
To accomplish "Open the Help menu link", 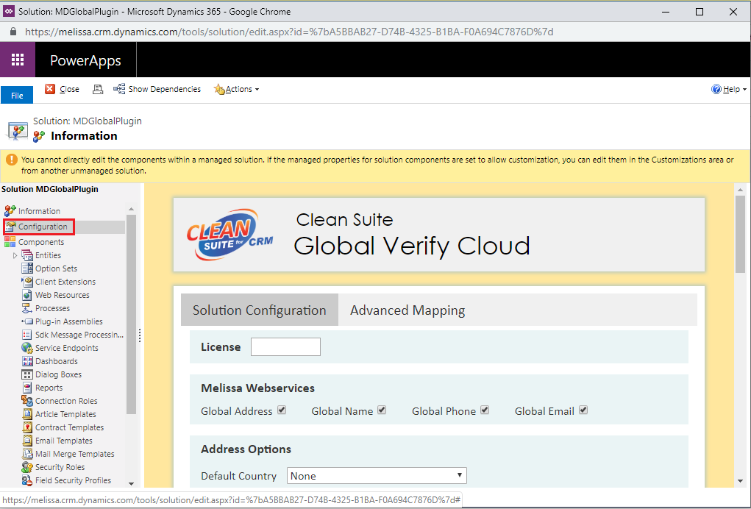I will [729, 89].
